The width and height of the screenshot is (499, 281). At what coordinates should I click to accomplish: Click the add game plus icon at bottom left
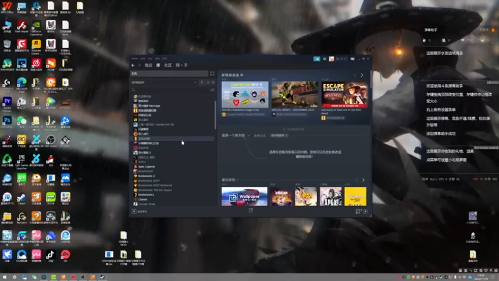point(134,211)
